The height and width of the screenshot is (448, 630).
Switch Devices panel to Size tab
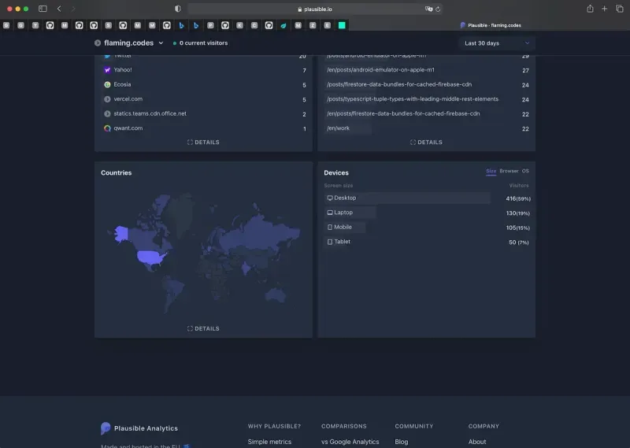[491, 171]
